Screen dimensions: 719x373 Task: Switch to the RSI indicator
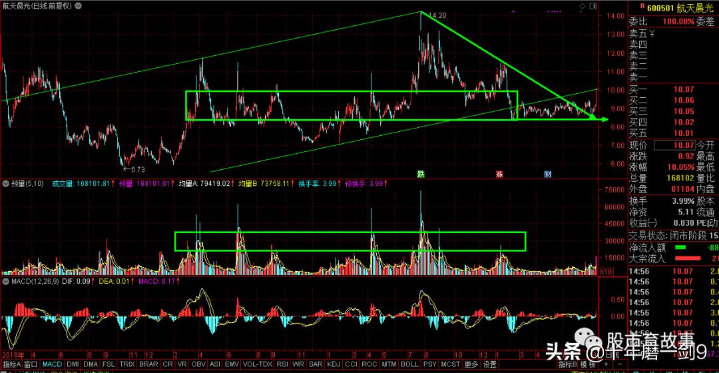tap(282, 364)
